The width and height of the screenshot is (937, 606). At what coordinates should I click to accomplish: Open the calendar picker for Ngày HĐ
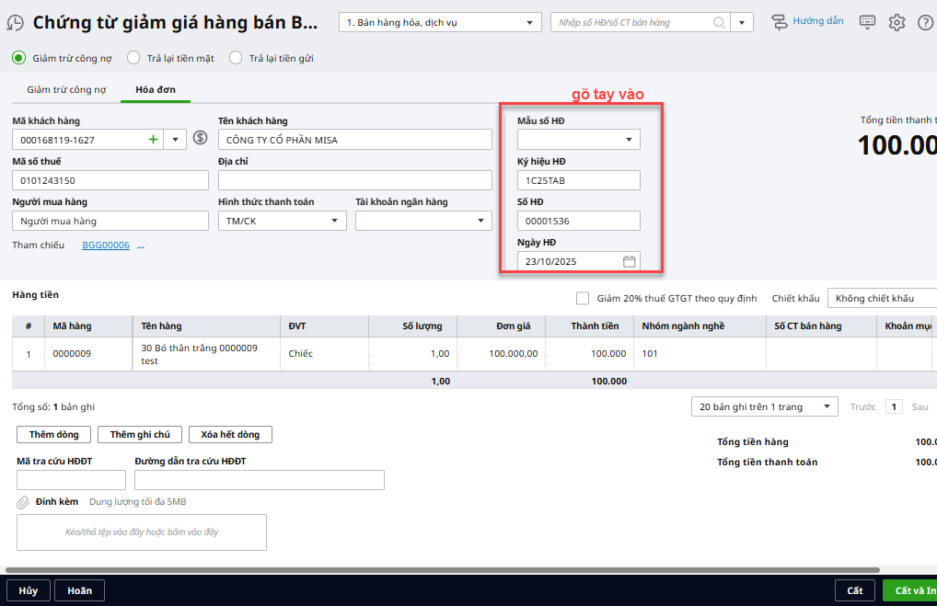[x=630, y=261]
